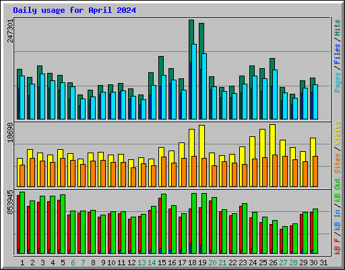The width and height of the screenshot is (345, 270).
Task: Select the yellow visits bar for day 2
Action: click(30, 154)
